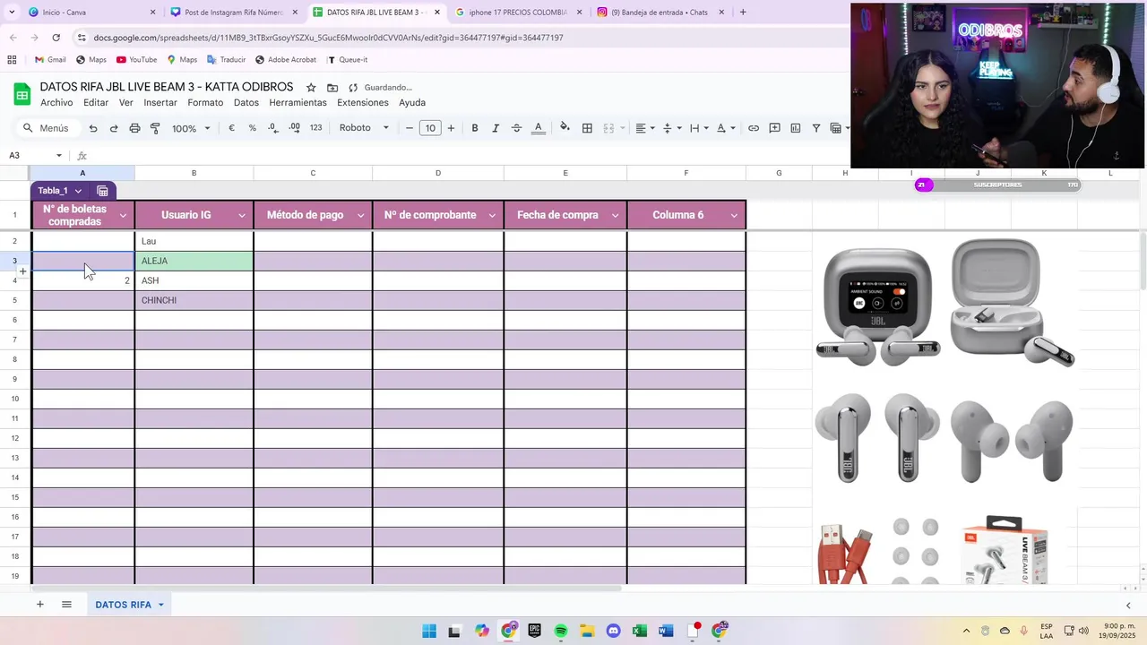Open the Ayuda menu
This screenshot has width=1147, height=645.
click(x=412, y=103)
